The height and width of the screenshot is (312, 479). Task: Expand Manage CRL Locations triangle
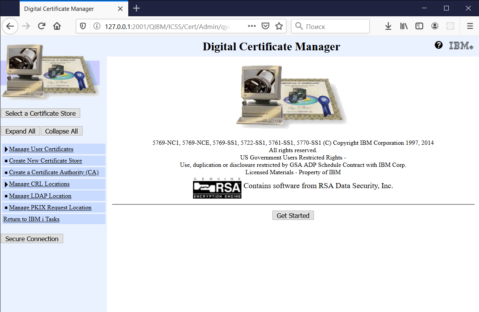click(6, 184)
